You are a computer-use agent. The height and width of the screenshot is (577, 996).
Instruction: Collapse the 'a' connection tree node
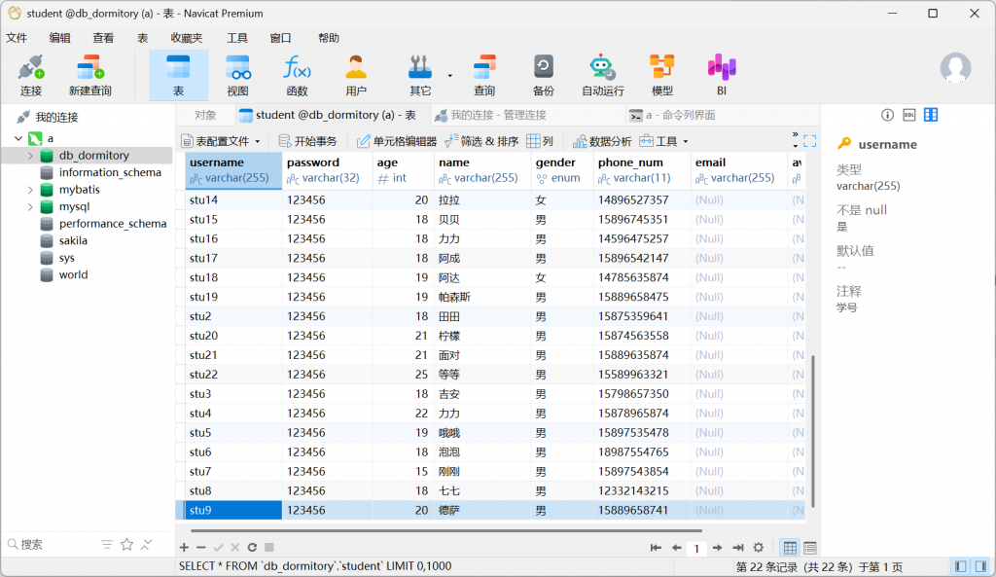click(18, 139)
